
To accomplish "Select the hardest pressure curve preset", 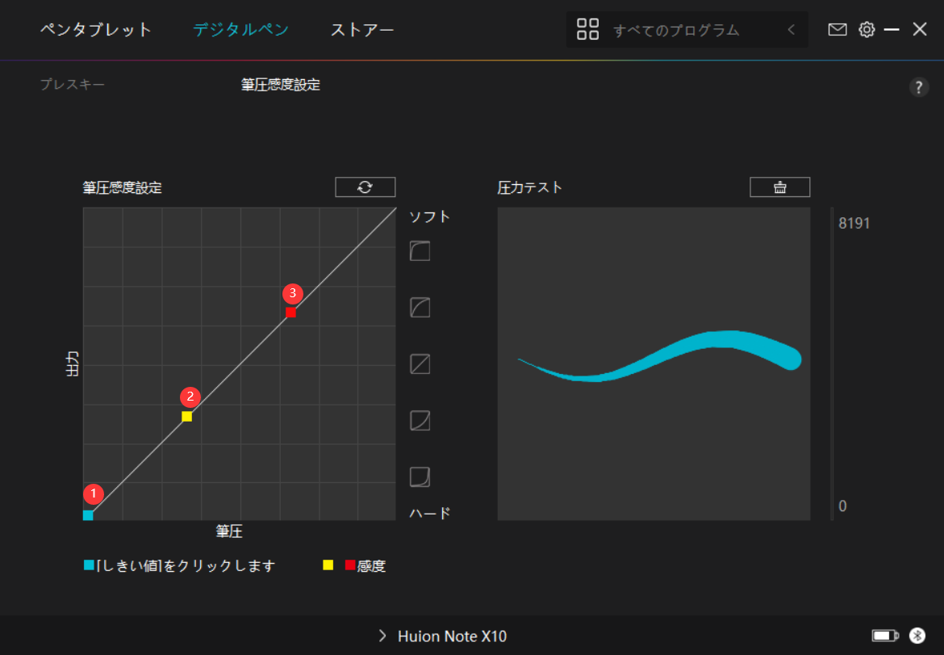I will pos(420,477).
